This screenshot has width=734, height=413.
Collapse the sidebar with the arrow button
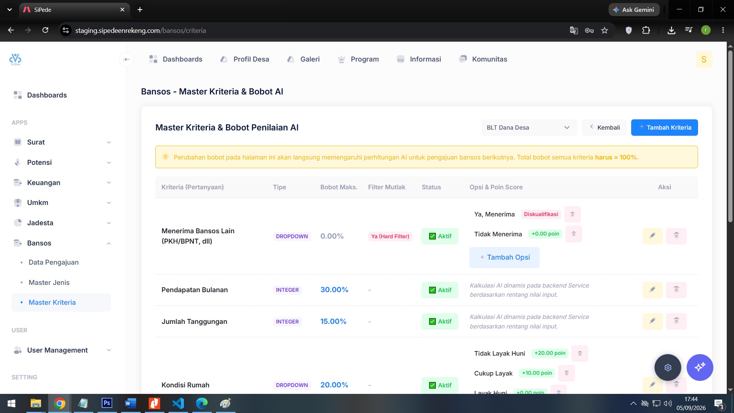click(127, 59)
